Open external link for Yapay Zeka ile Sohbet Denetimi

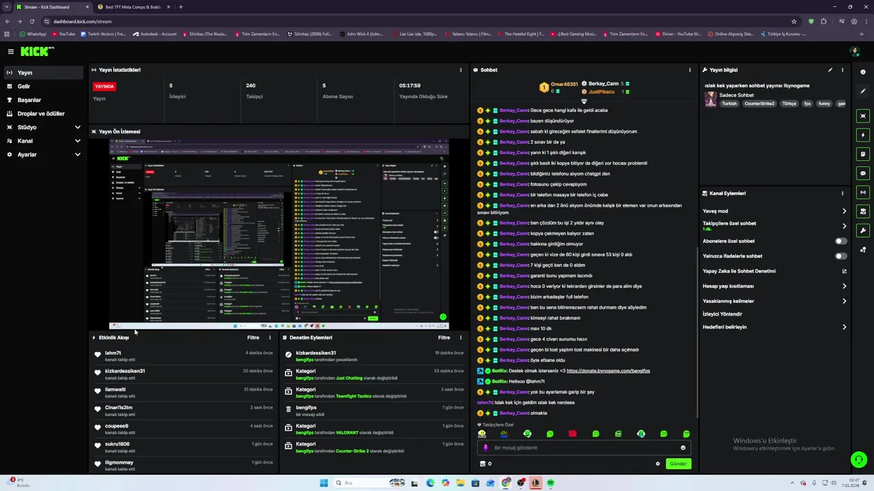pos(844,271)
